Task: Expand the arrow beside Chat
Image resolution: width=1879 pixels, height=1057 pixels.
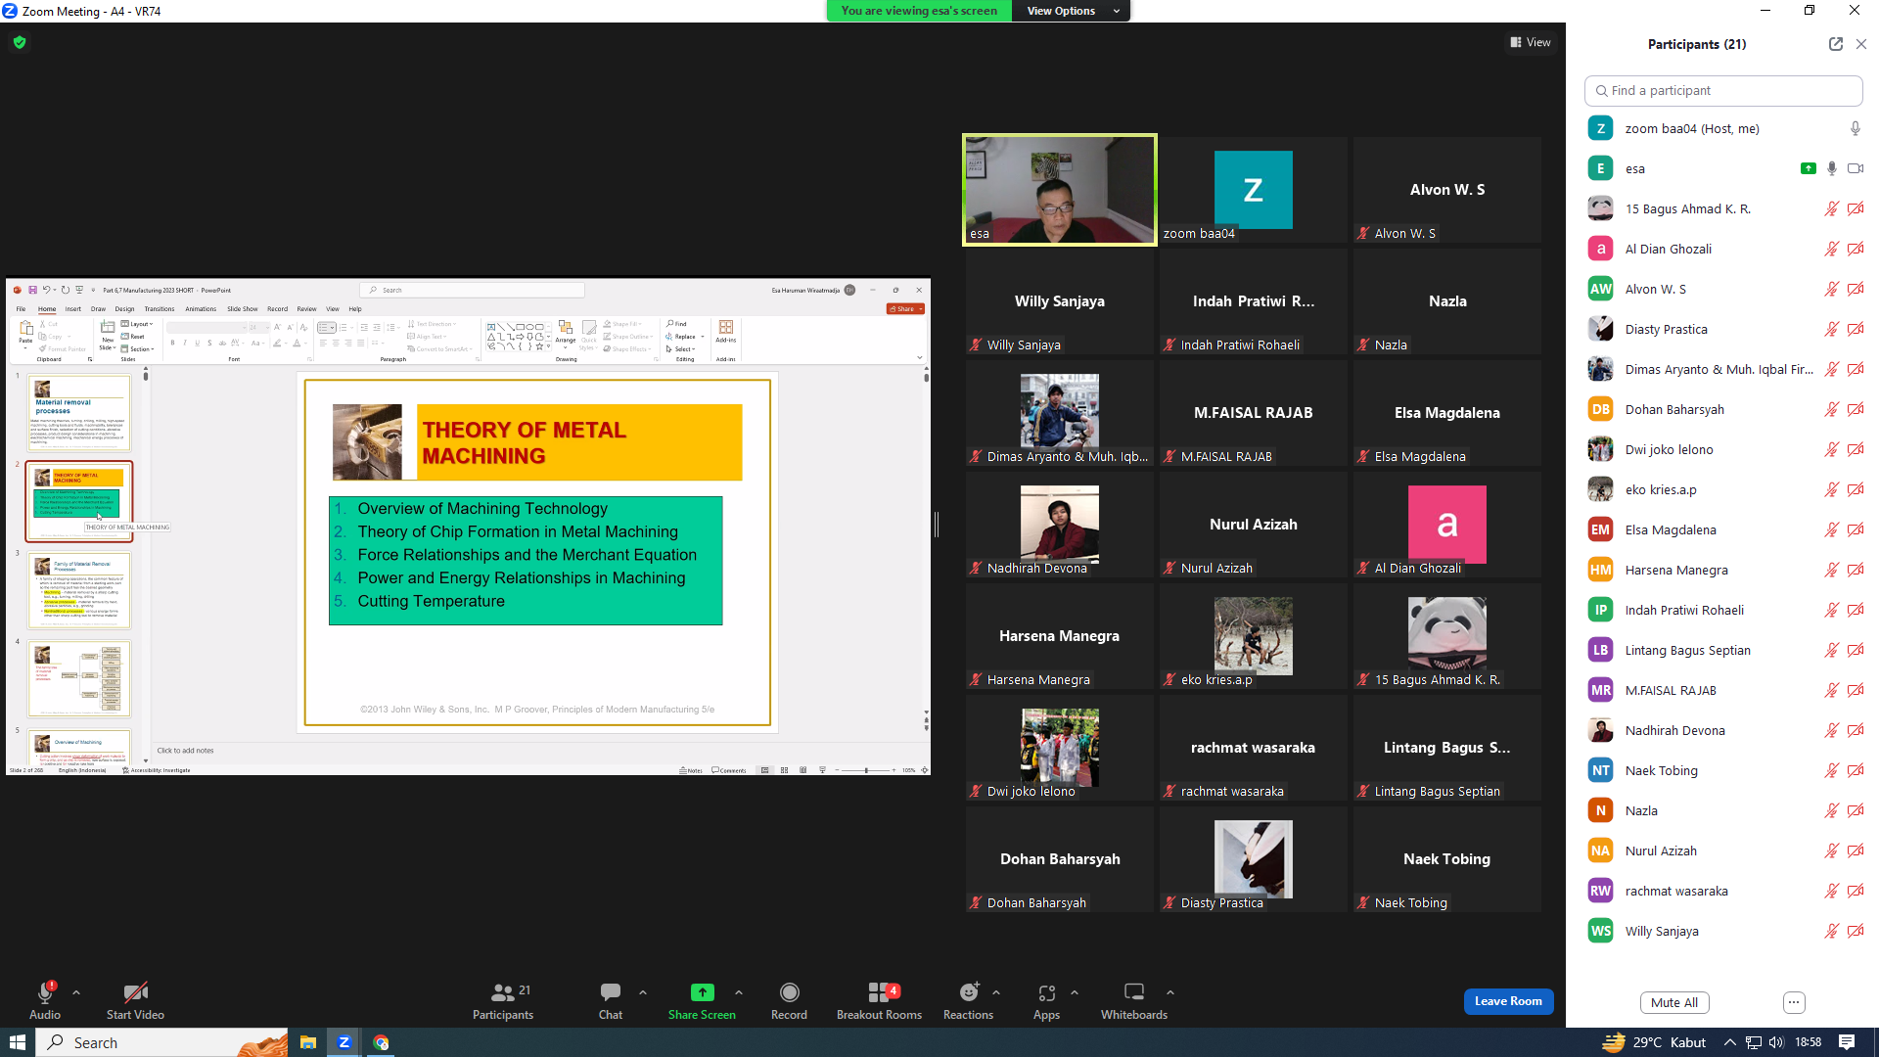Action: [x=643, y=992]
